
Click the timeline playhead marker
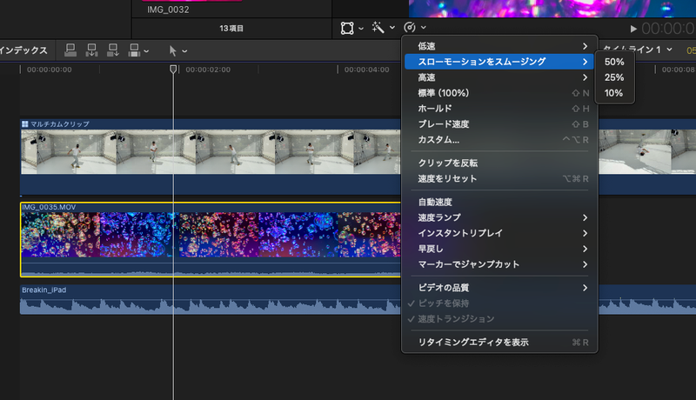click(x=173, y=69)
